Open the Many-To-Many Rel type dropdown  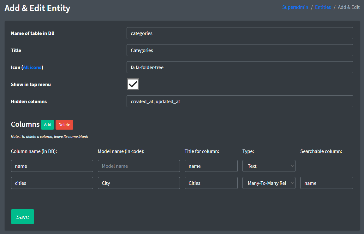pyautogui.click(x=269, y=183)
